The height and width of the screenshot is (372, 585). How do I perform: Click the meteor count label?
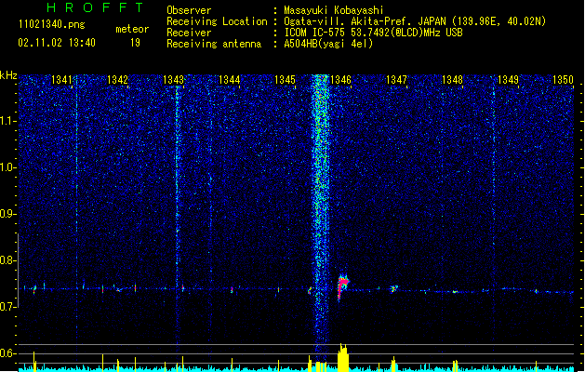pos(132,29)
